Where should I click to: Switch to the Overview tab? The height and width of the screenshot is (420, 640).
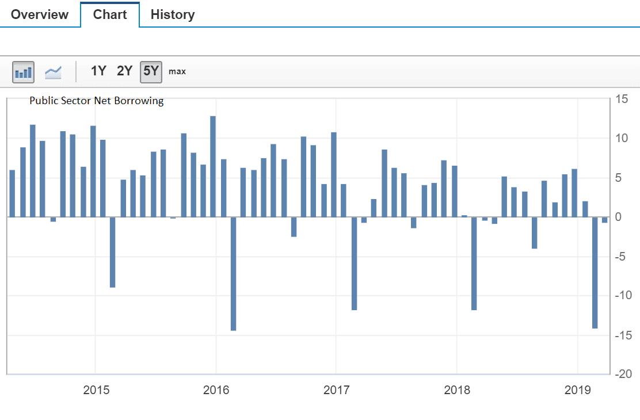(40, 14)
